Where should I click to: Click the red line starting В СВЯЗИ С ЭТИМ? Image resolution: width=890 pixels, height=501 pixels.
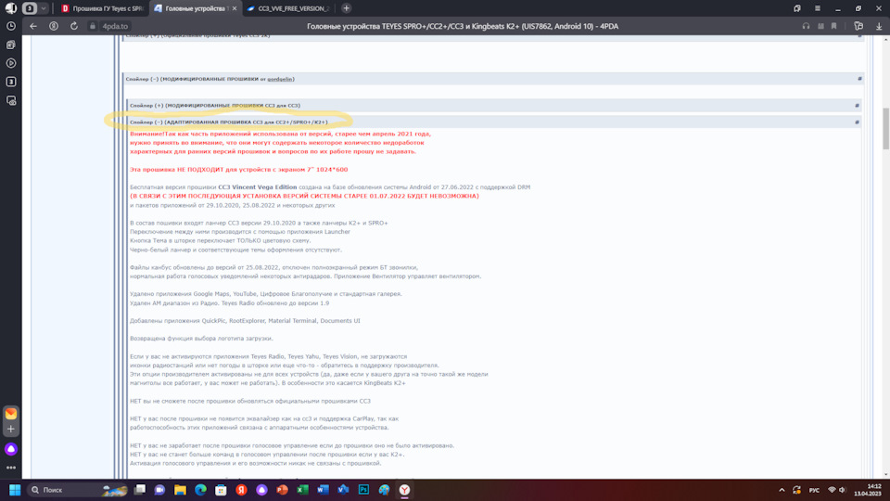tap(304, 196)
